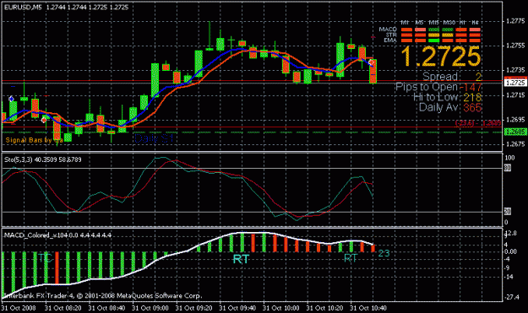Click the 1.2715 price axis label
This screenshot has height=313, width=528.
tap(515, 95)
